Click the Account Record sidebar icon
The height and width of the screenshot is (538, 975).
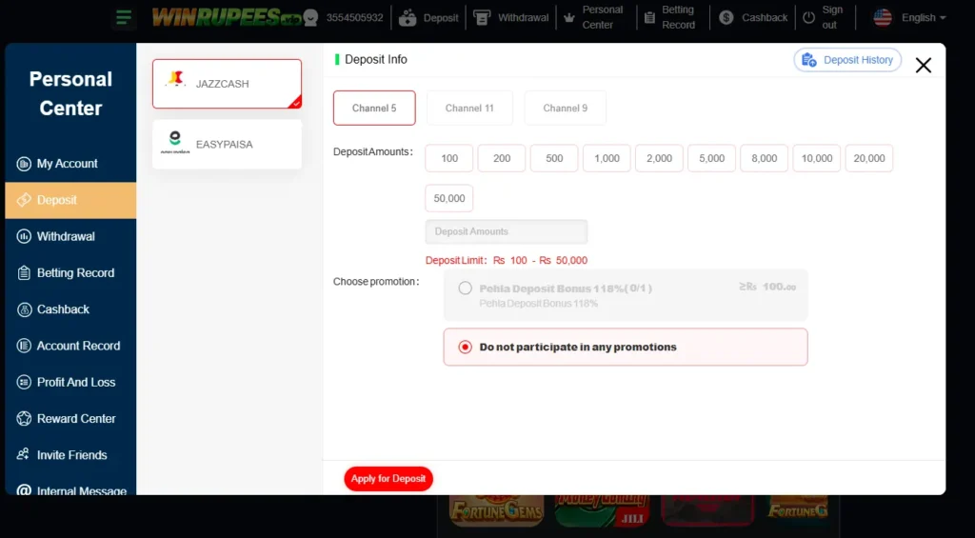tap(24, 346)
